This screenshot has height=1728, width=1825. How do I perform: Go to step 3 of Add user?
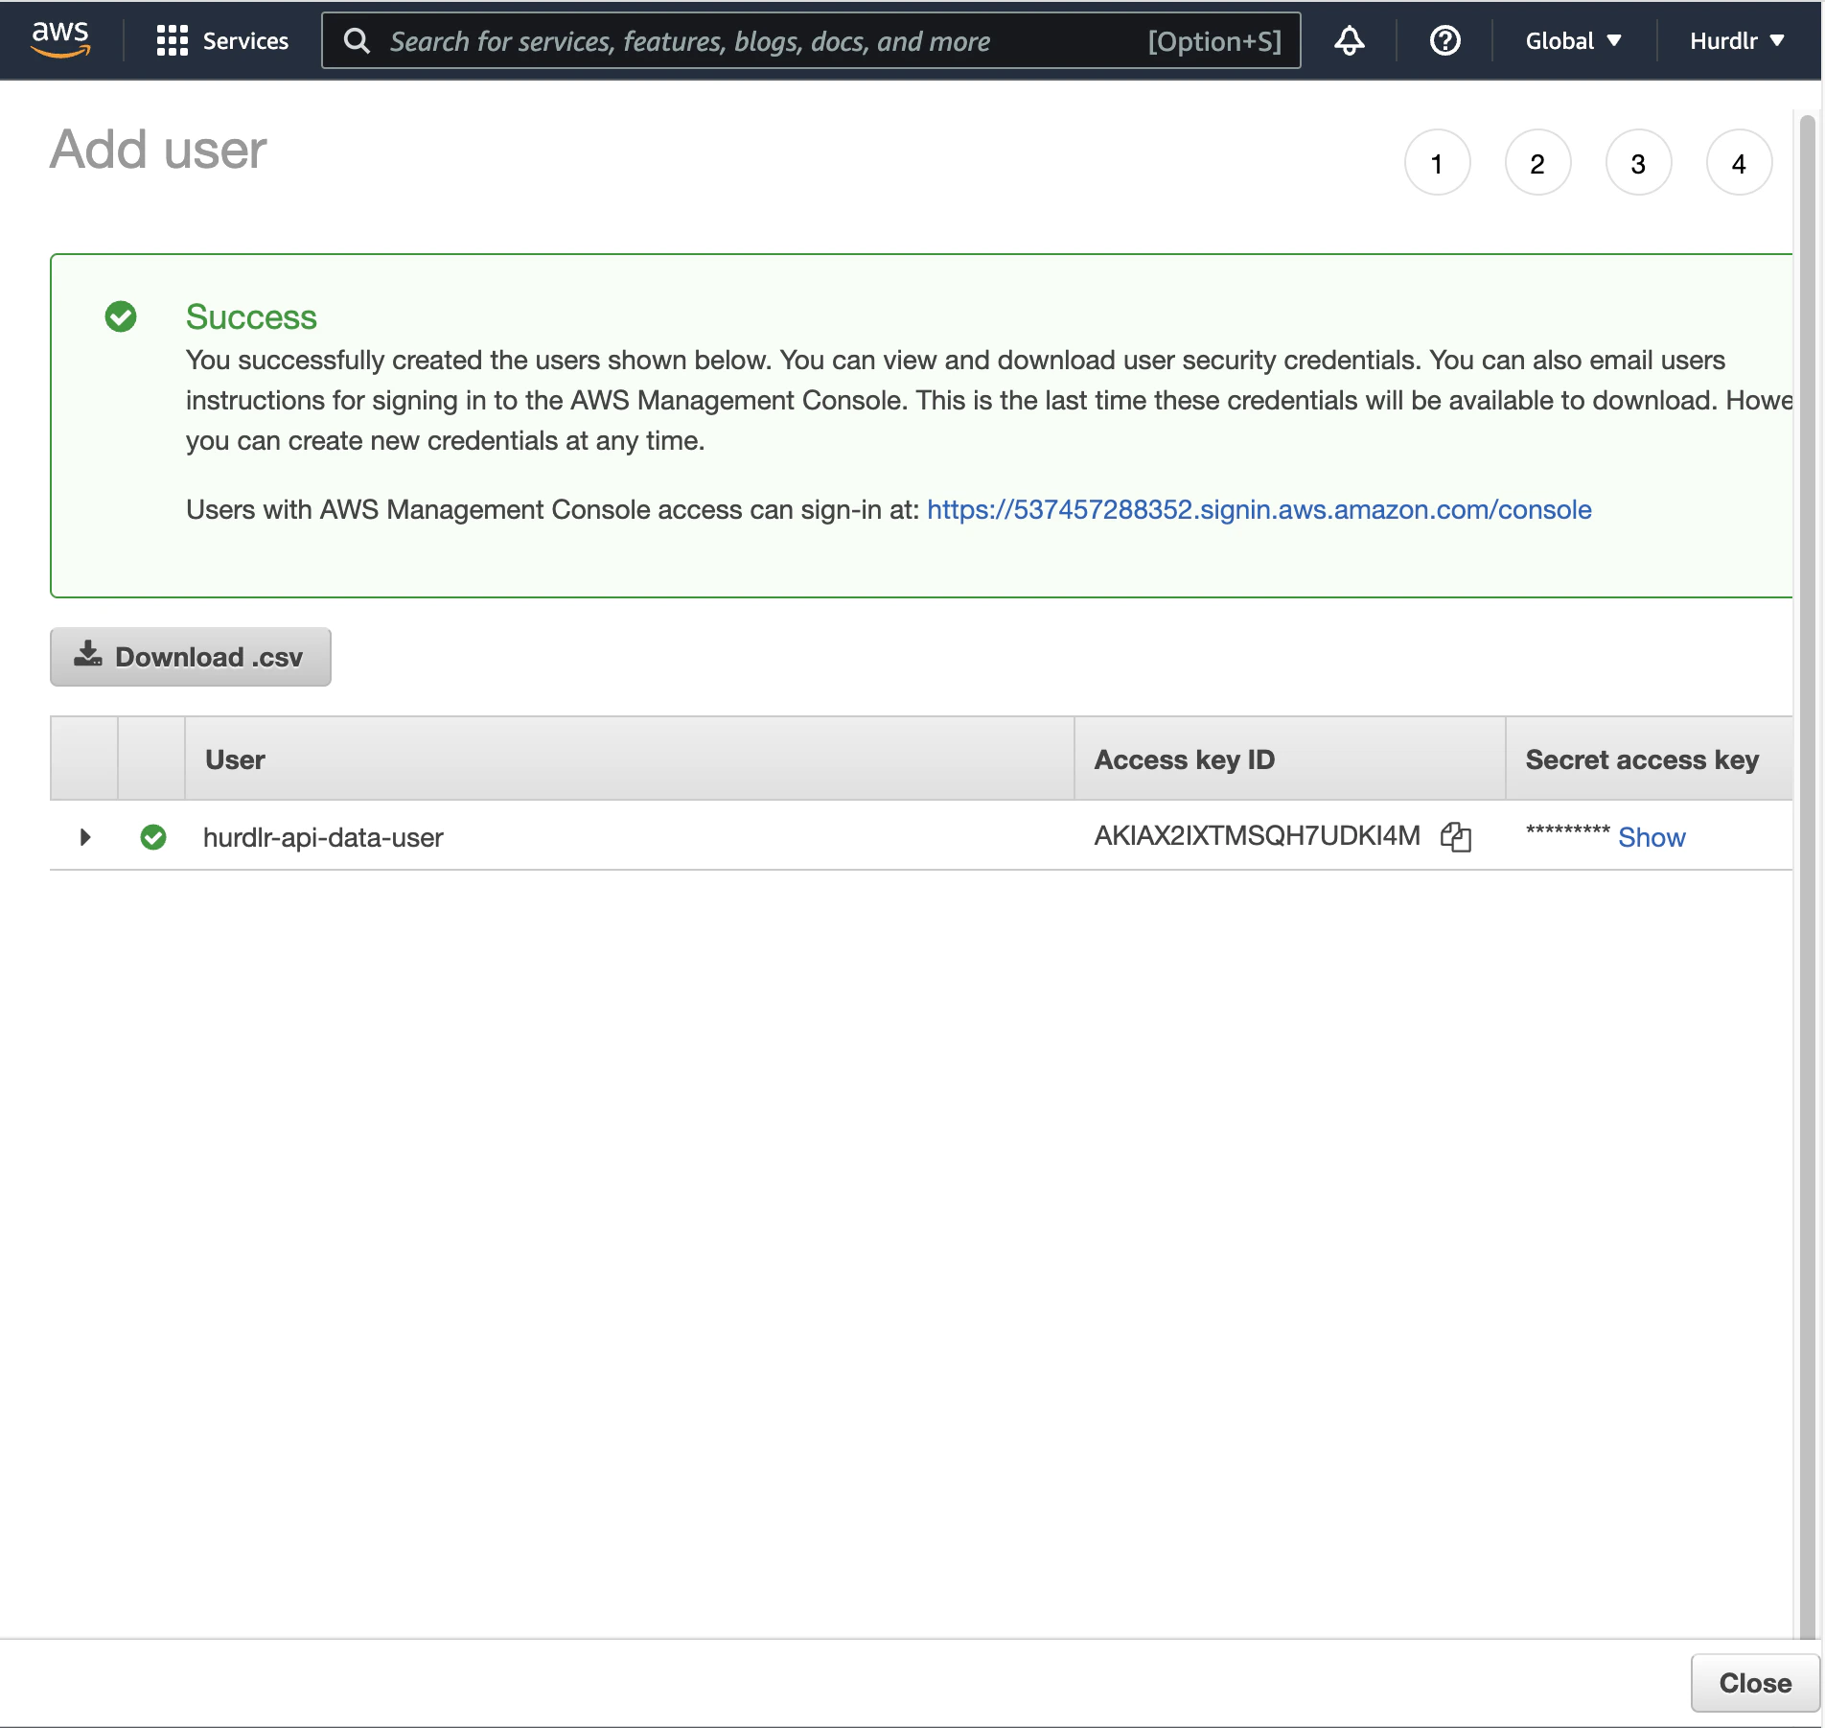click(x=1638, y=163)
